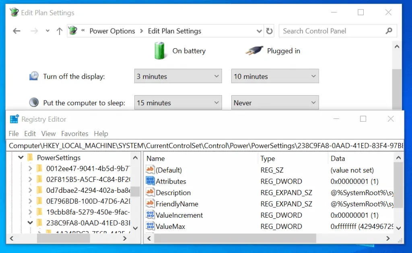Open the Edit menu in Registry Editor

(x=30, y=134)
